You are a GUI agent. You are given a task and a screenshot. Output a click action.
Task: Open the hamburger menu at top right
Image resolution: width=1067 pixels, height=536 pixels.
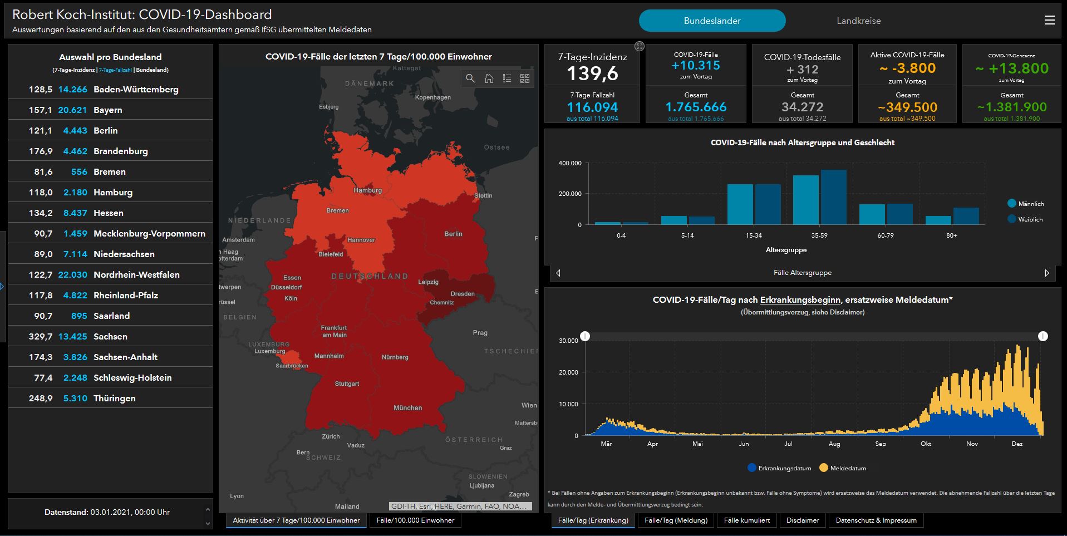pos(1049,21)
